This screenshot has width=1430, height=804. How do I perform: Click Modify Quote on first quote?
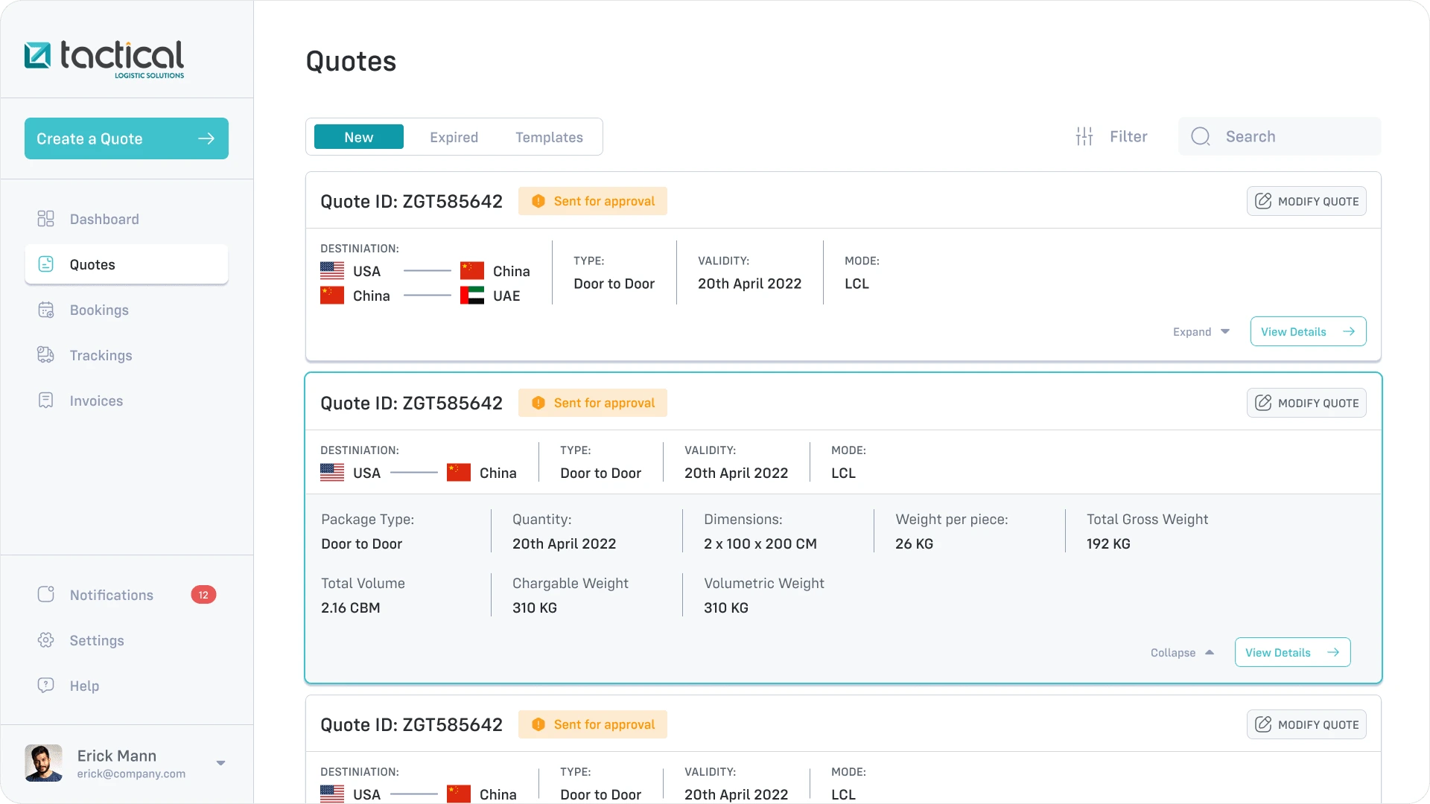point(1306,201)
